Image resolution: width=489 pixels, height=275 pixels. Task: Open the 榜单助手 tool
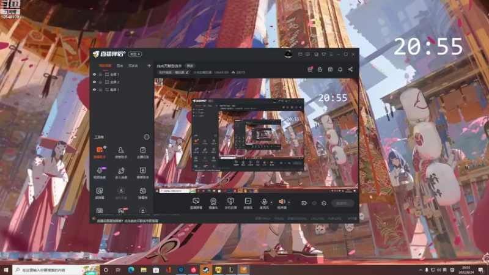pyautogui.click(x=142, y=173)
